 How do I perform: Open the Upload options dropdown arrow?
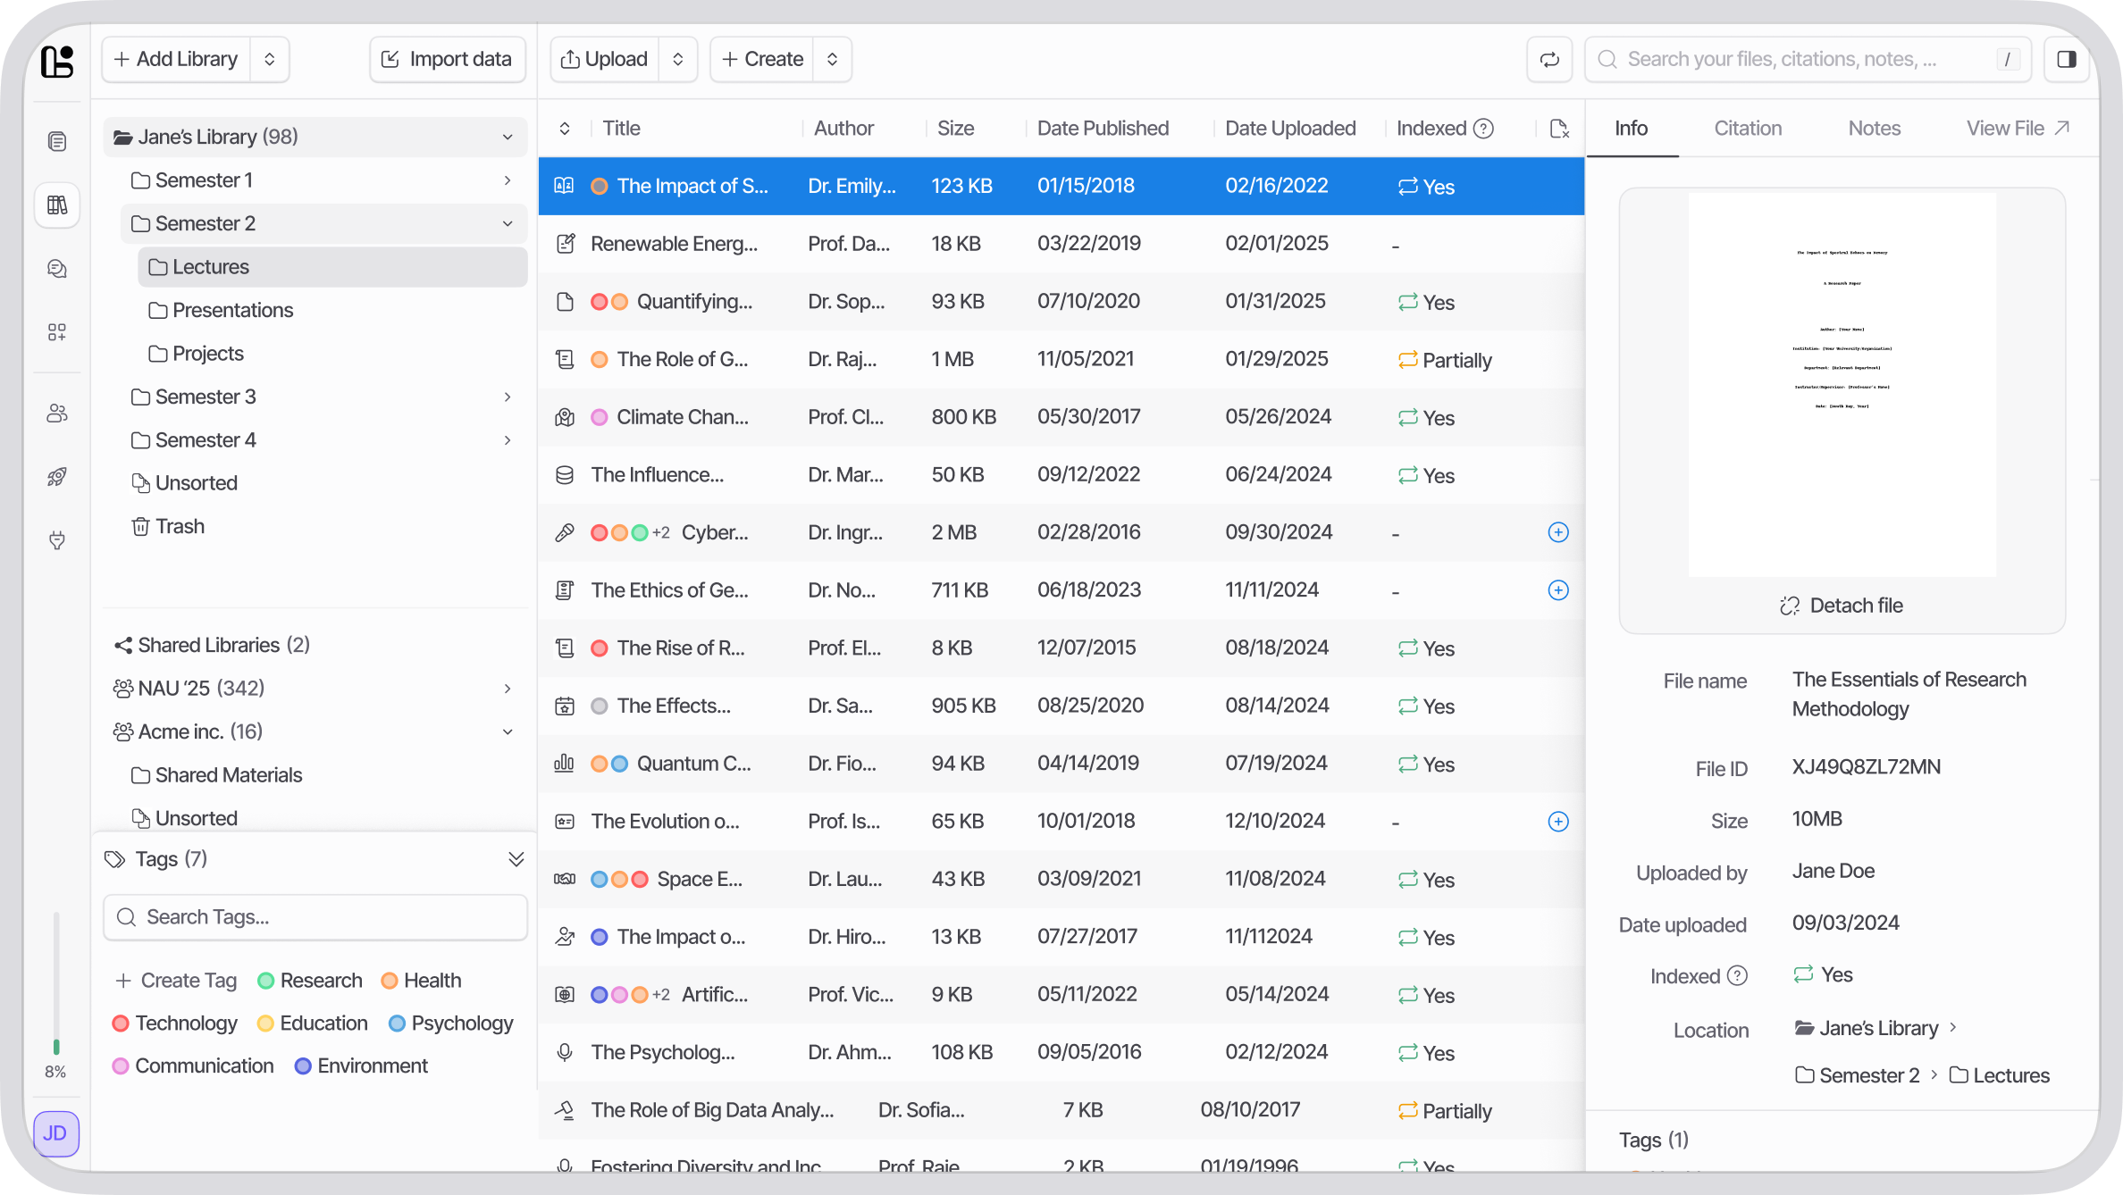(x=678, y=59)
